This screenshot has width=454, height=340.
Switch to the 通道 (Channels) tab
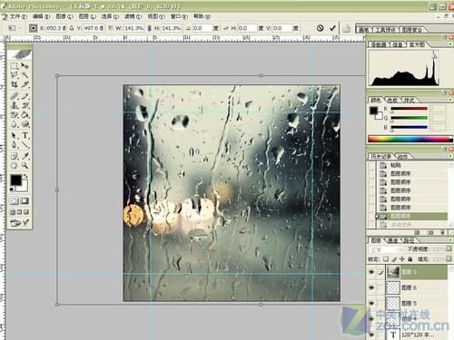392,240
